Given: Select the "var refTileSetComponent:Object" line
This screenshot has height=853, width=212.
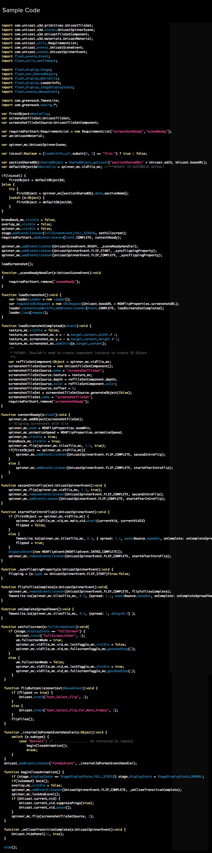Looking at the screenshot, I should click(60, 362).
